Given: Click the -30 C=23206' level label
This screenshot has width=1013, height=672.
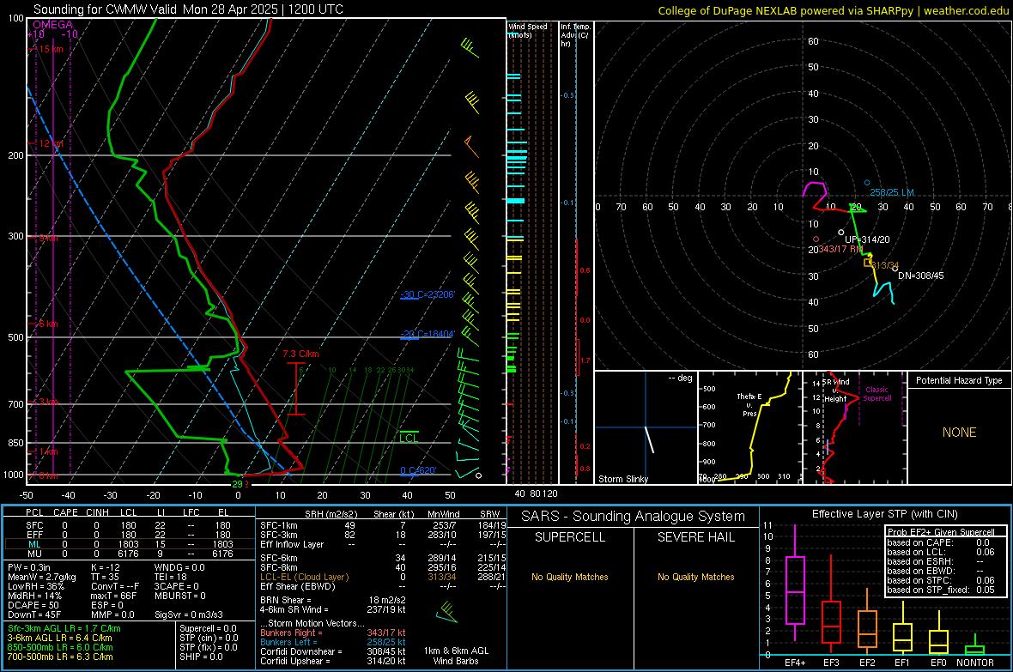Looking at the screenshot, I should [428, 294].
